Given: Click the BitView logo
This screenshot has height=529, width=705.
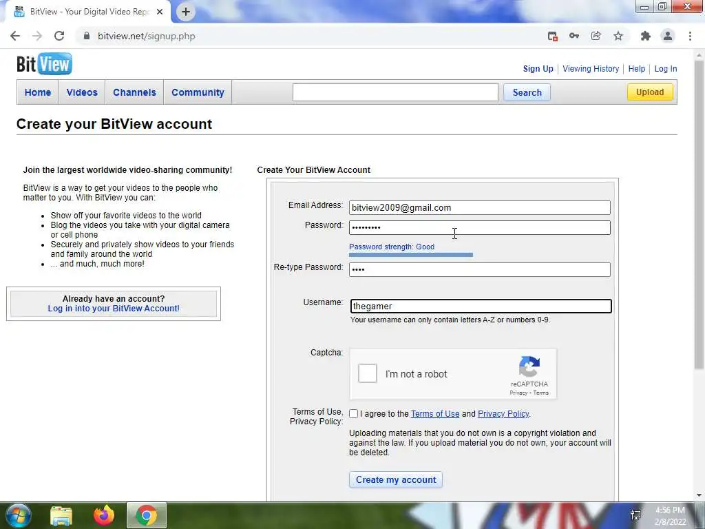Looking at the screenshot, I should click(44, 64).
